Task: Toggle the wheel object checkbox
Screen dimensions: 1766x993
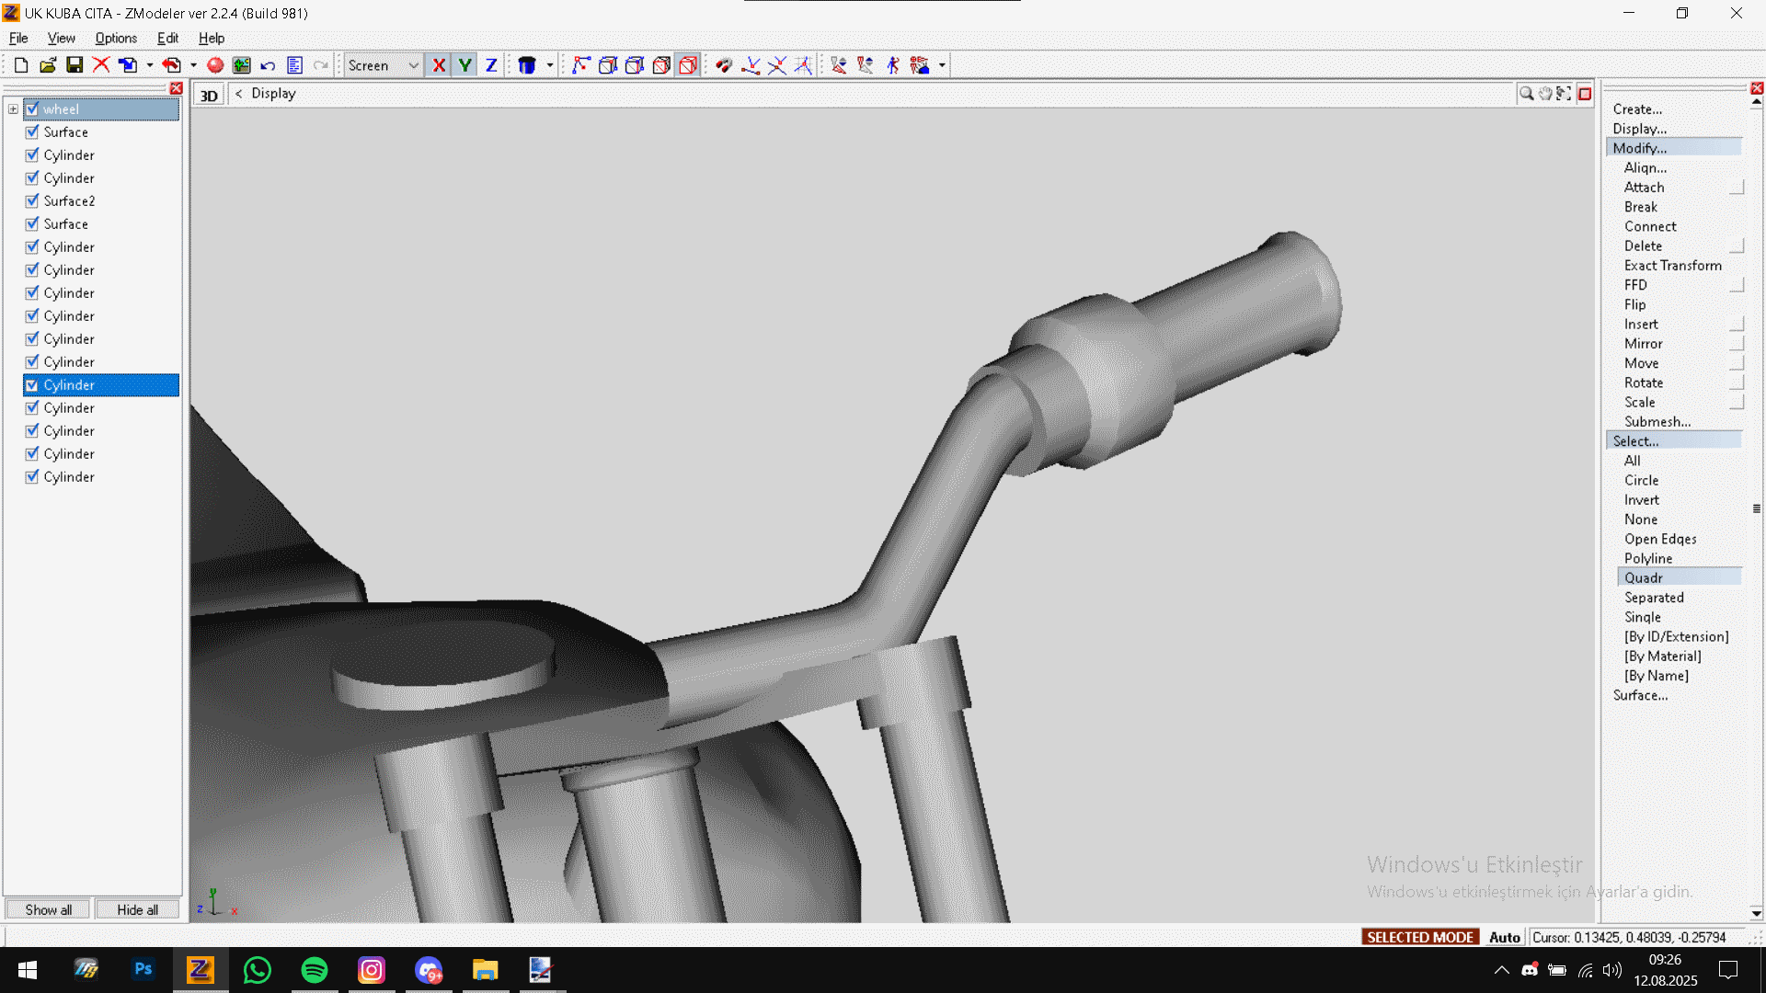Action: pyautogui.click(x=32, y=109)
